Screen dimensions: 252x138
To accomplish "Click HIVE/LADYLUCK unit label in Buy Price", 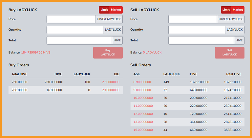I will click(x=109, y=19).
